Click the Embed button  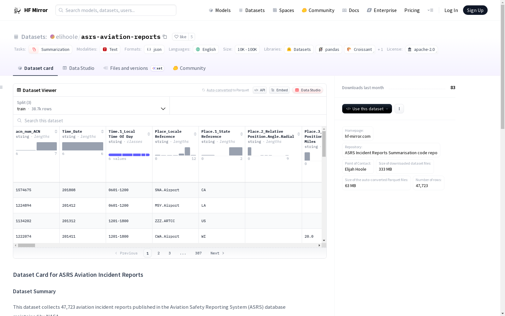[x=279, y=90]
